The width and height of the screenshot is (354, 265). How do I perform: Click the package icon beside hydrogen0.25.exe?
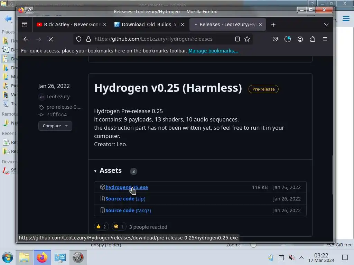102,187
